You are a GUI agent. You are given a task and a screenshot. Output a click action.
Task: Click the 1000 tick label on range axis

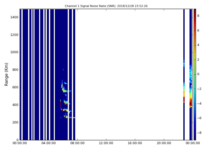(14, 52)
